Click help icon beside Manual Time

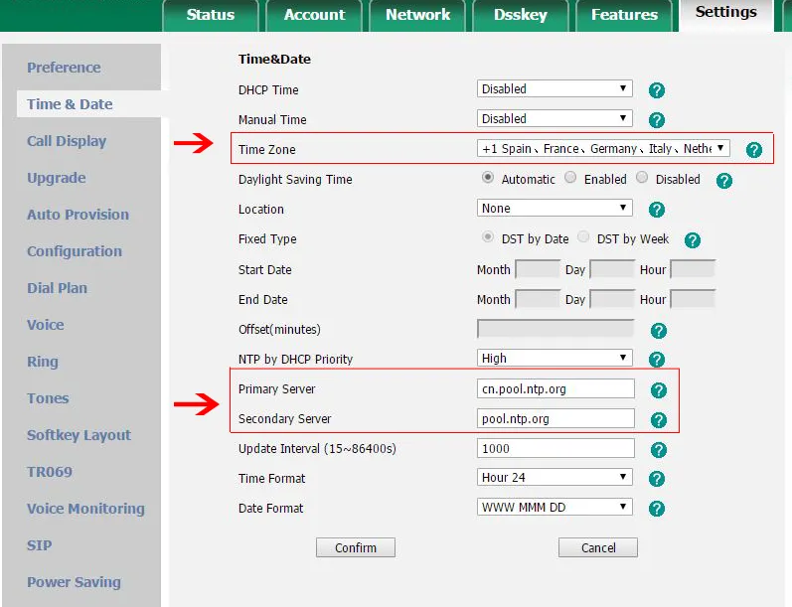click(x=656, y=120)
